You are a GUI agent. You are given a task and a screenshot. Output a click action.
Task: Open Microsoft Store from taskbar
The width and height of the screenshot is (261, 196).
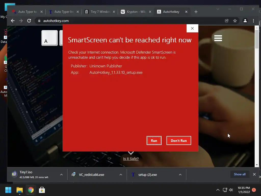tap(42, 190)
